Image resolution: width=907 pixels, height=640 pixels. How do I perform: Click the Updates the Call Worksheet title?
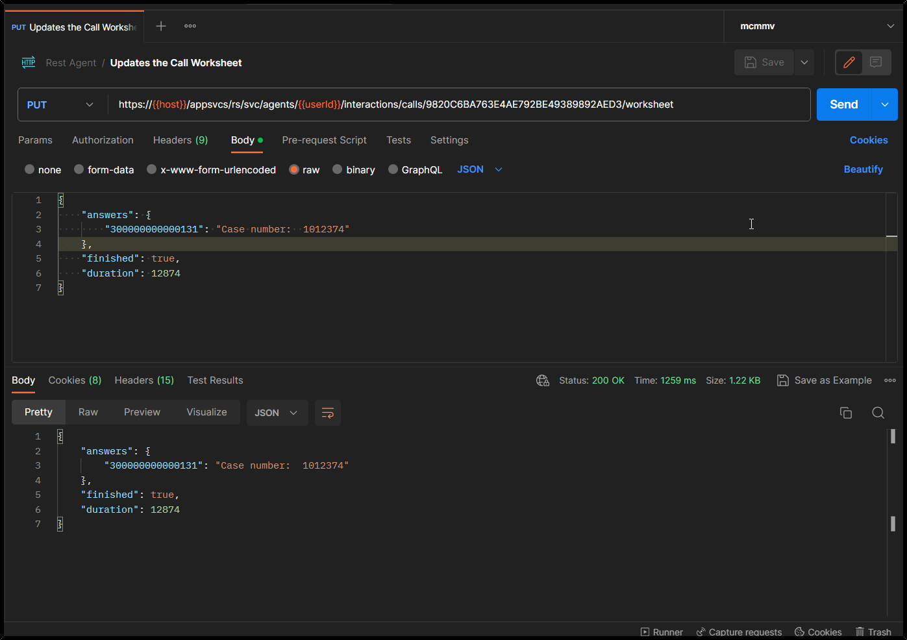(x=176, y=63)
